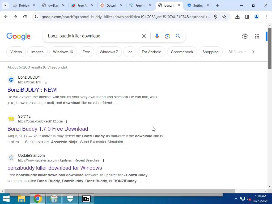The image size is (272, 204).
Task: Open network icon in system tray
Action: click(x=242, y=199)
